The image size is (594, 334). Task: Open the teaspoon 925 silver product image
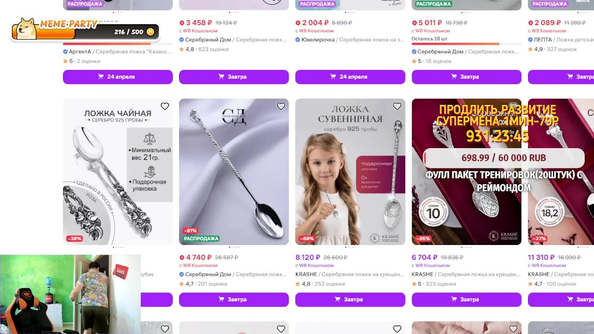[x=118, y=172]
